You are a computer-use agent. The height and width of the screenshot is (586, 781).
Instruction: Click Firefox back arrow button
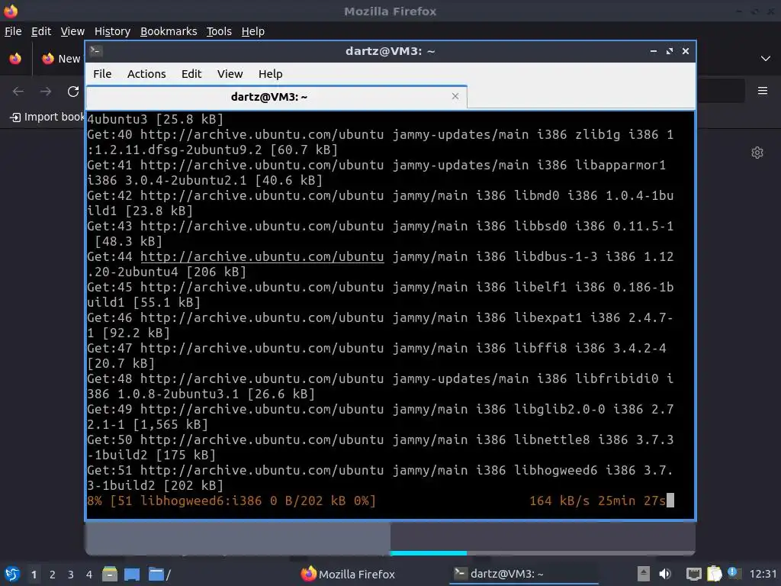pyautogui.click(x=18, y=92)
